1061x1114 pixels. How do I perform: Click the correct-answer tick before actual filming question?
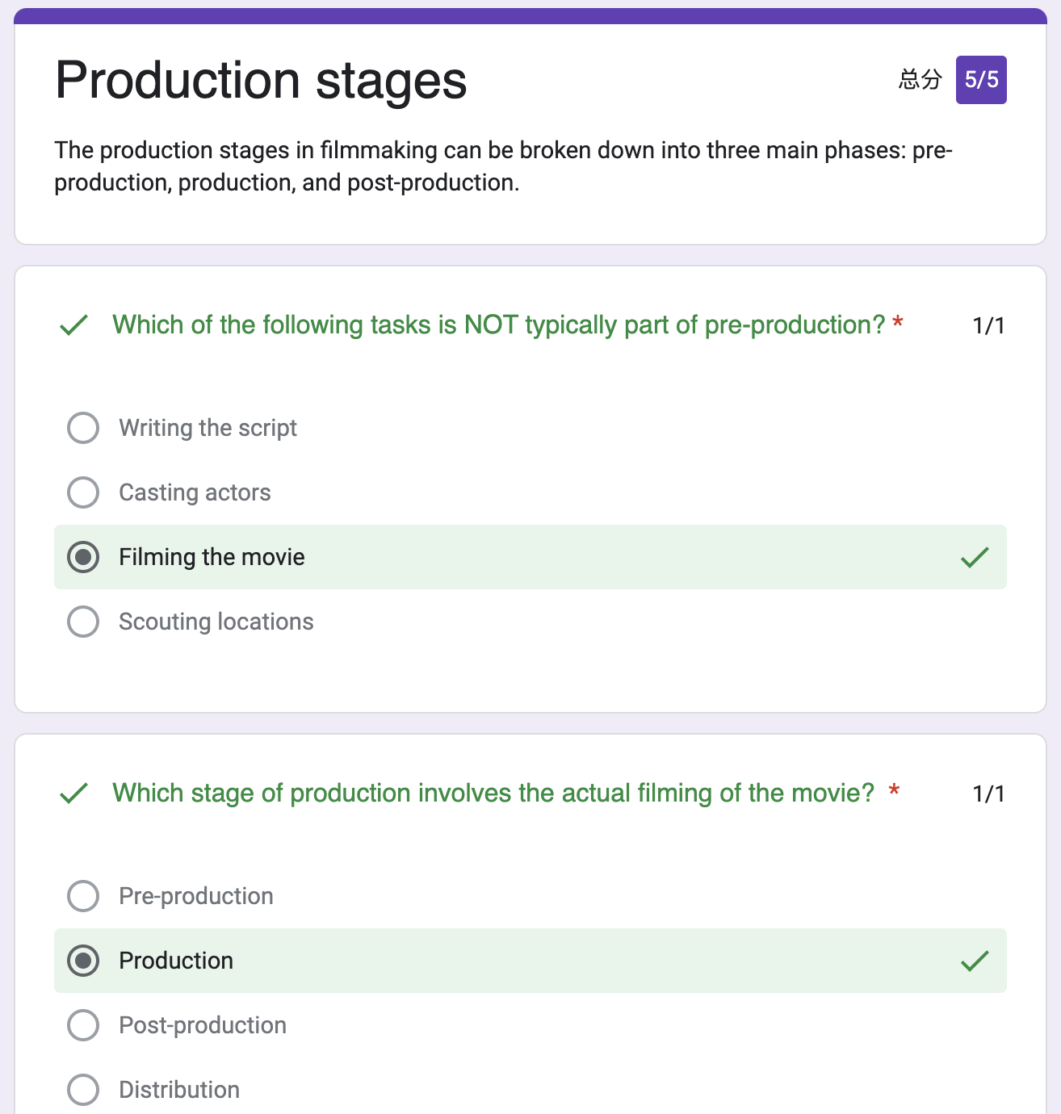[x=73, y=794]
